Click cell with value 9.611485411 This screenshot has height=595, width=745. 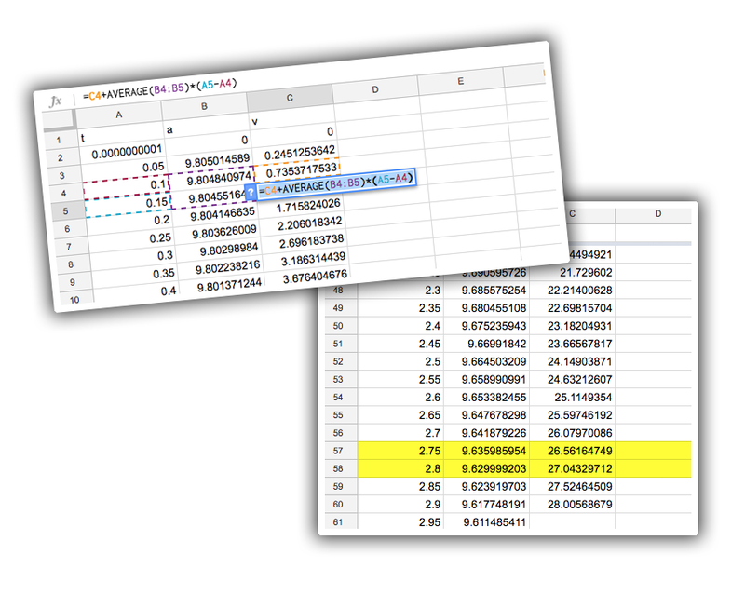click(486, 521)
